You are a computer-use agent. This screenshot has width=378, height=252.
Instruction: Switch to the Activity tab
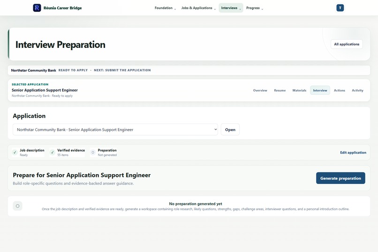click(357, 91)
